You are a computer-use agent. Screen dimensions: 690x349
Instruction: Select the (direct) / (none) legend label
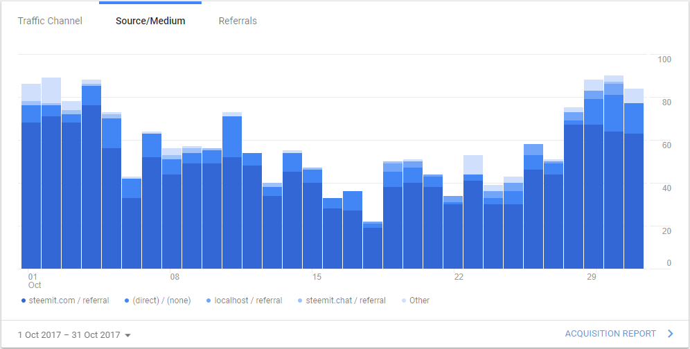pyautogui.click(x=161, y=301)
